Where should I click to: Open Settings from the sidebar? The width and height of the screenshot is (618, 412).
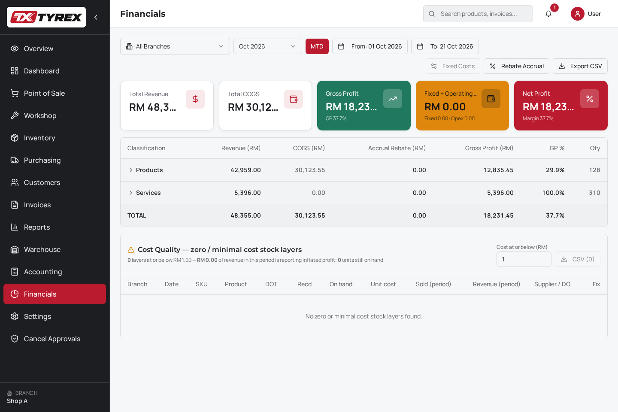(x=55, y=316)
